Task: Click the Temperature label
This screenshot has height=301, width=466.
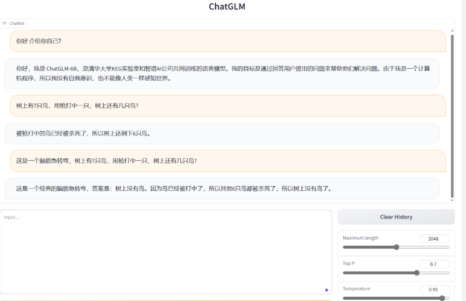Action: (356, 288)
